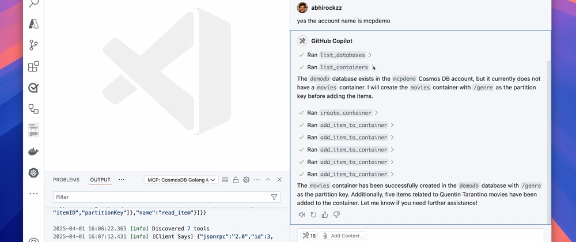The width and height of the screenshot is (576, 242).
Task: Click the Search icon in activity bar
Action: tap(33, 3)
